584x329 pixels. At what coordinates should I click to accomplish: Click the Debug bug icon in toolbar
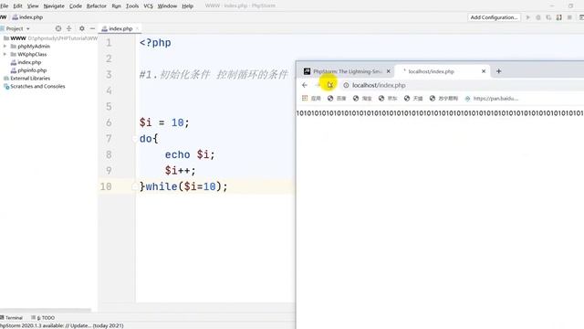pos(538,17)
